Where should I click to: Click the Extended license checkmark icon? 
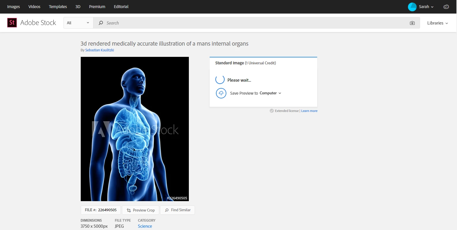[x=272, y=111]
